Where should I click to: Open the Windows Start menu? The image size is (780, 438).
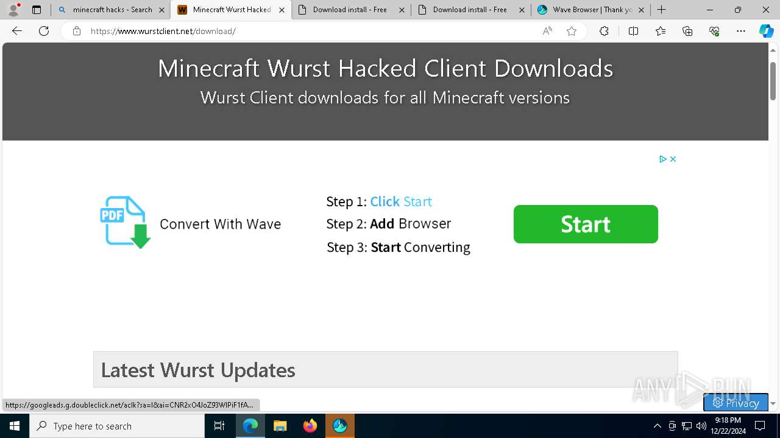(15, 426)
